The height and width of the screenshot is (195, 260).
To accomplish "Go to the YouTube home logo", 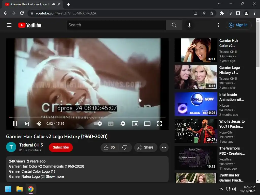I will (x=30, y=25).
